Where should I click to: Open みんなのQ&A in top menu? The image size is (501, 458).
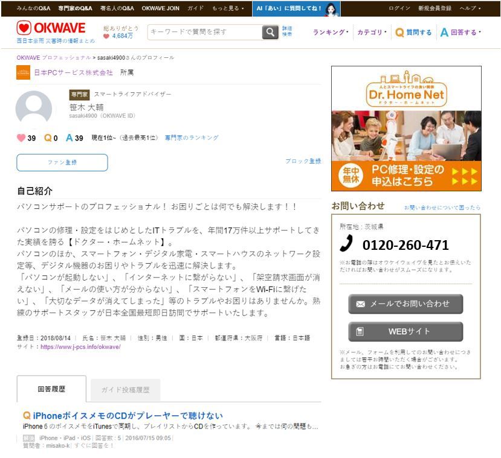click(34, 8)
